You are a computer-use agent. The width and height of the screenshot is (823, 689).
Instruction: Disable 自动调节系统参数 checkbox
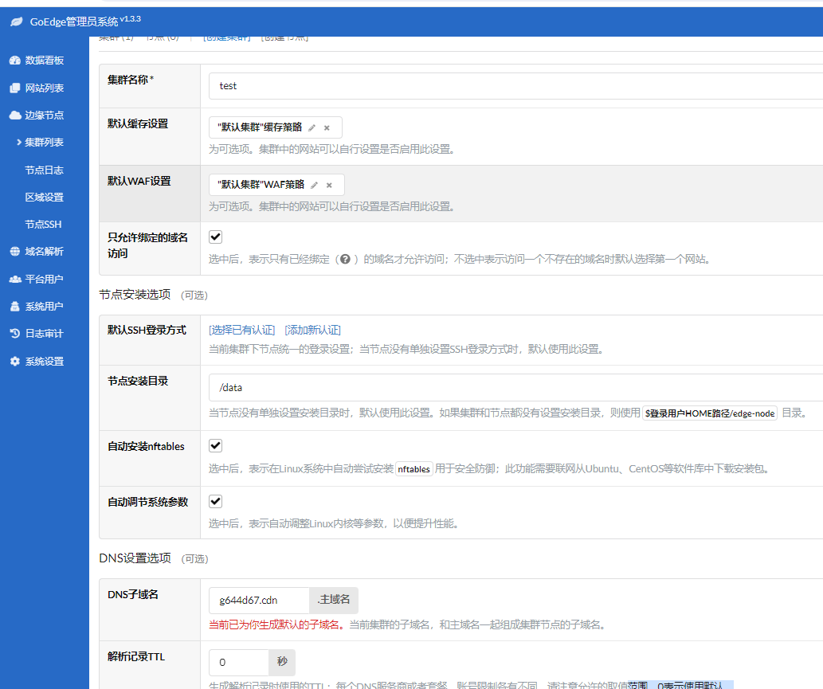pos(216,502)
